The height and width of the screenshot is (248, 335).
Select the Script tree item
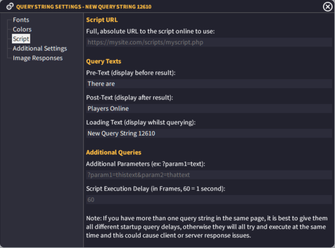click(21, 39)
